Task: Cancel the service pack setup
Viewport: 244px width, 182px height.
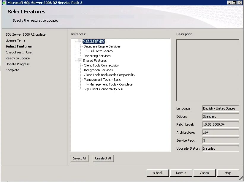Action: pyautogui.click(x=205, y=173)
